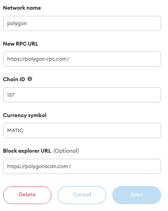
Task: Click the Chain ID info icon
Action: tap(30, 79)
